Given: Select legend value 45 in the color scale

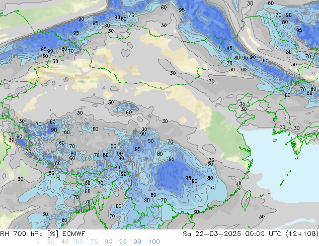Looking at the screenshot, I should click(65, 242).
